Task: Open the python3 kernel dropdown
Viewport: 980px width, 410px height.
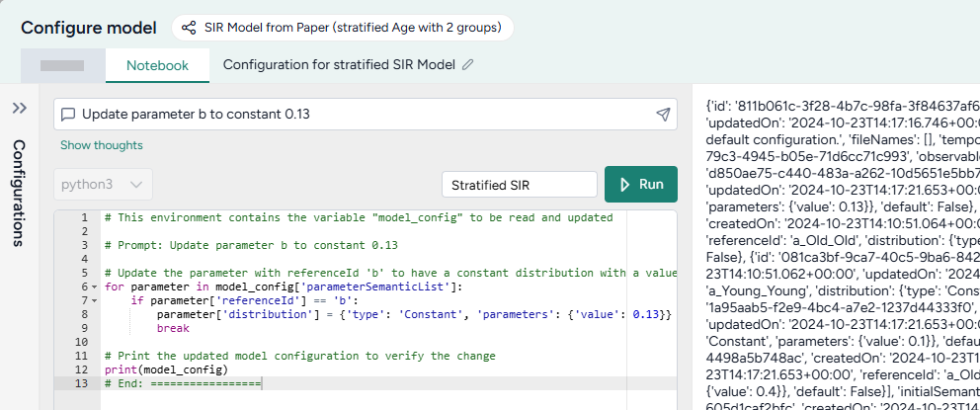Action: pyautogui.click(x=103, y=185)
